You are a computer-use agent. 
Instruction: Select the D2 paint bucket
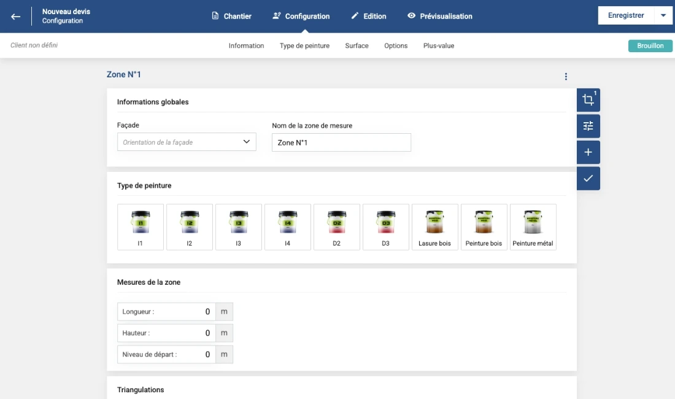pos(337,227)
